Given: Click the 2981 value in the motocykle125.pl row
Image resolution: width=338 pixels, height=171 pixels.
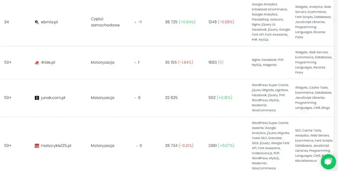Looking at the screenshot, I should pyautogui.click(x=212, y=146).
